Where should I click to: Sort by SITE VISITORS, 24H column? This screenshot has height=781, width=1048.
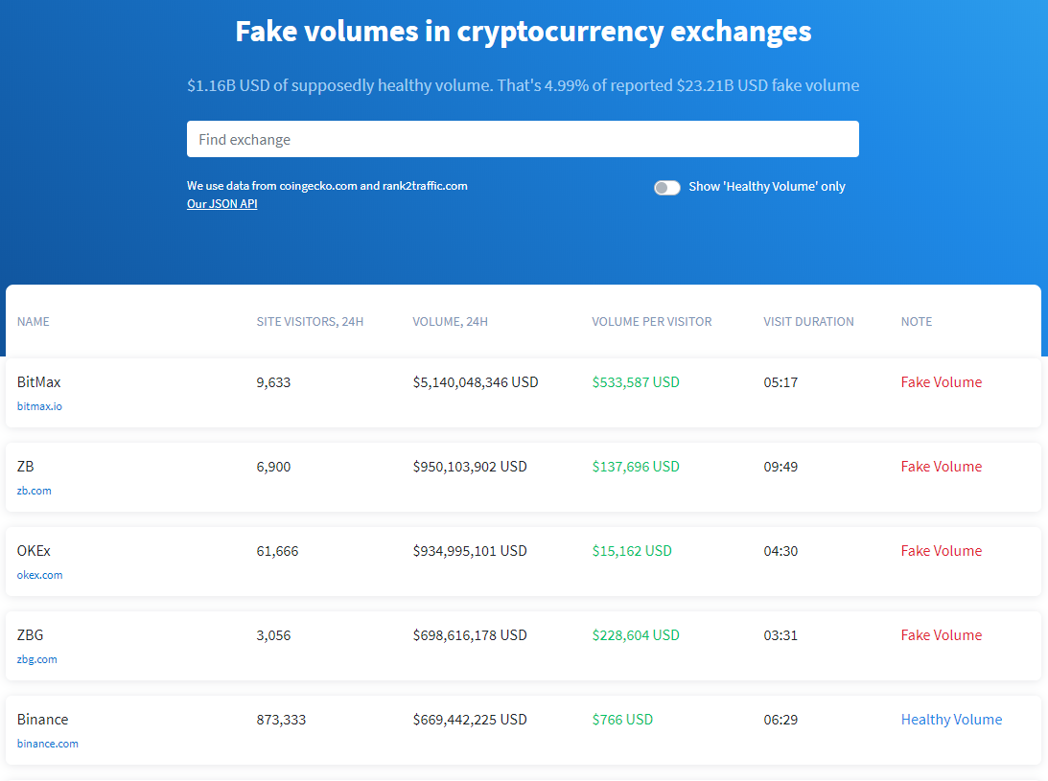309,321
